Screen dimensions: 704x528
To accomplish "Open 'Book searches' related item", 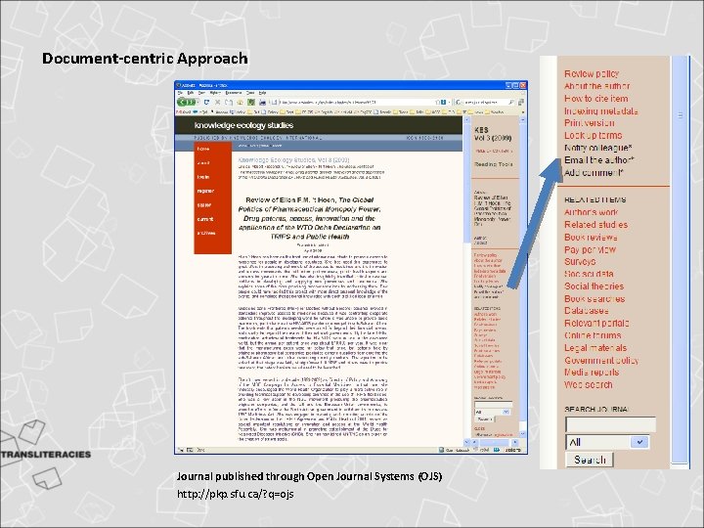I will [594, 298].
